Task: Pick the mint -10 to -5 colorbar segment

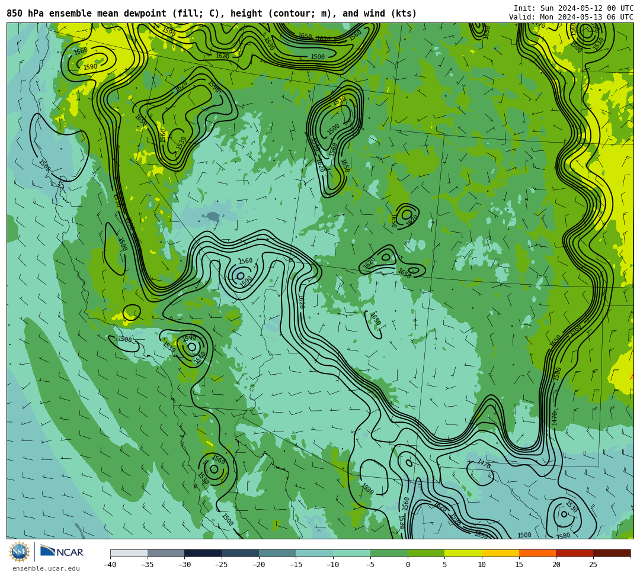Action: click(x=352, y=553)
